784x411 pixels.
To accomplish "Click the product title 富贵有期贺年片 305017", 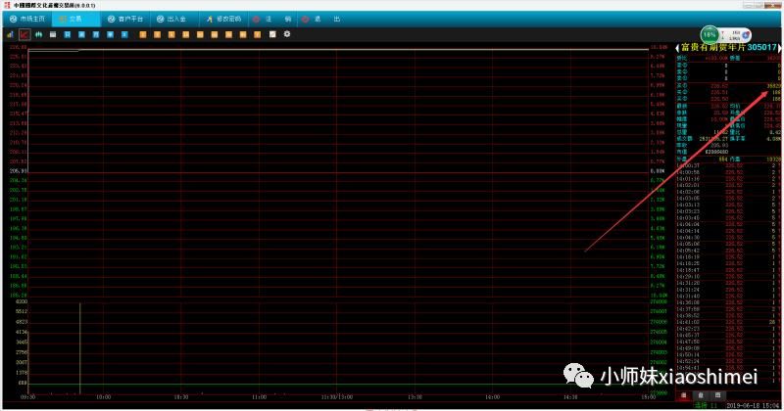I will [728, 47].
